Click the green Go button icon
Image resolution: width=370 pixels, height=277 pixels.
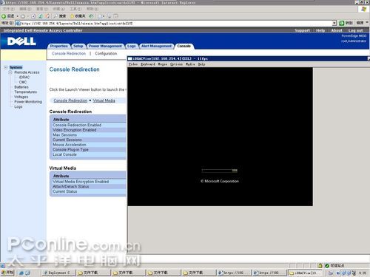coord(342,23)
